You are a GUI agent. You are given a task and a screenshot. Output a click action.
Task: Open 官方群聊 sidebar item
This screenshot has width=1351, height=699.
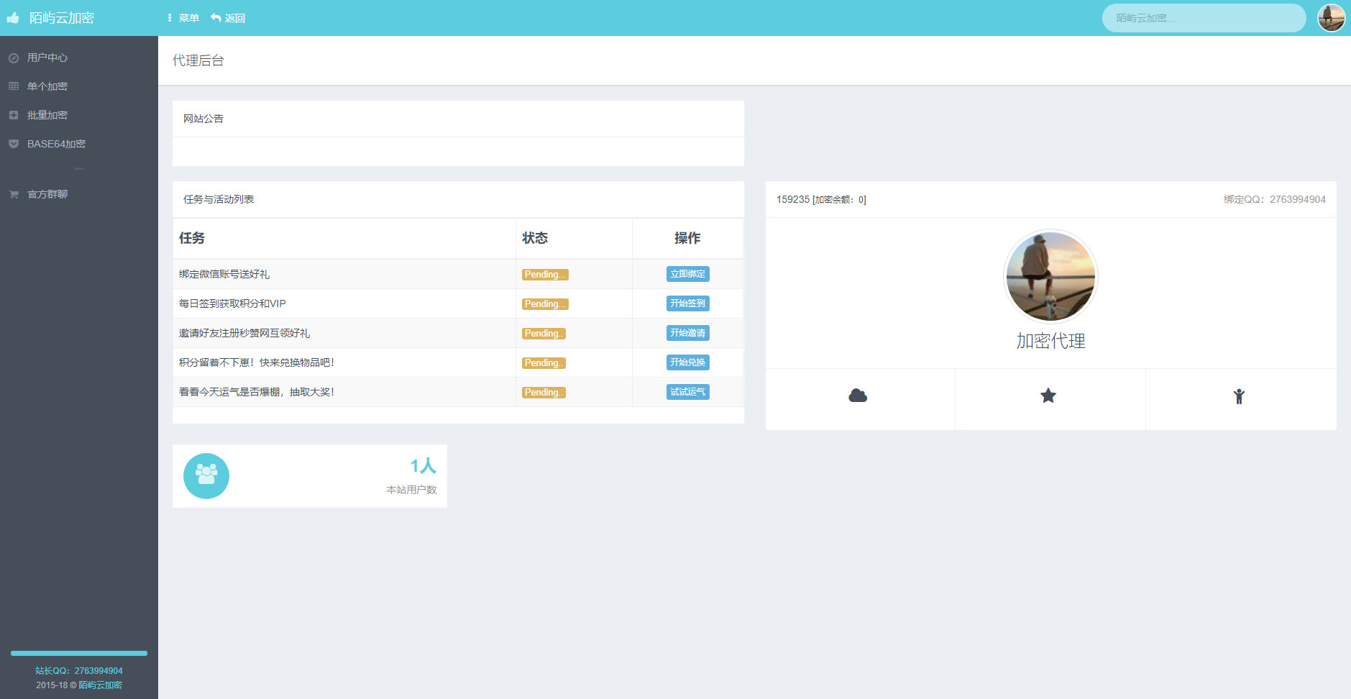(47, 194)
